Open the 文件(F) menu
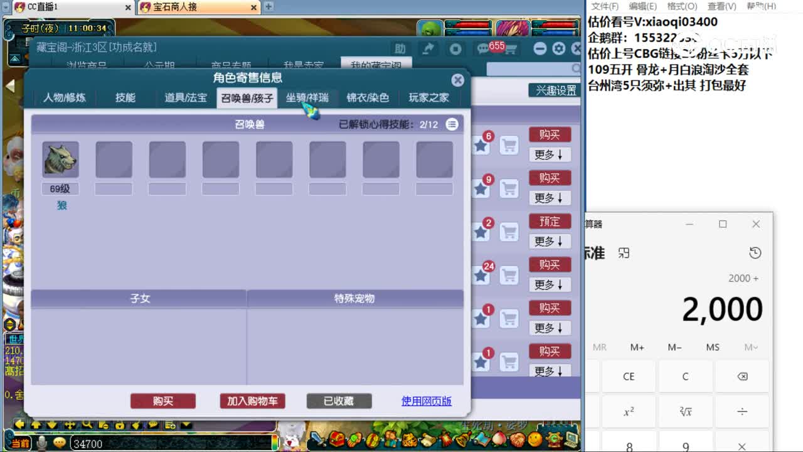 pyautogui.click(x=604, y=6)
